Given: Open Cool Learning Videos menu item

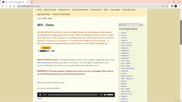Looking at the screenshot, I should [80, 10].
